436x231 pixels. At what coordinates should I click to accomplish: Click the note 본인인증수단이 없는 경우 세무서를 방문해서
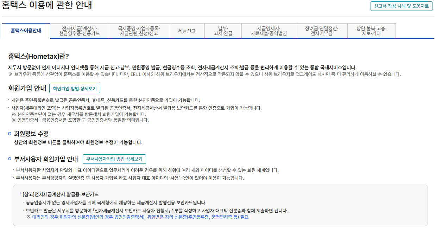(79, 114)
